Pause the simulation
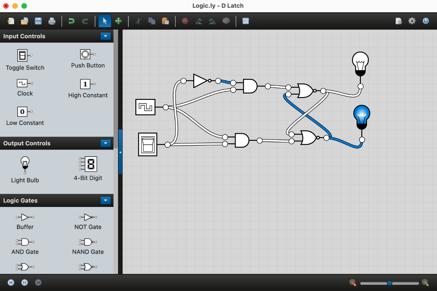The image size is (437, 291). pyautogui.click(x=25, y=283)
